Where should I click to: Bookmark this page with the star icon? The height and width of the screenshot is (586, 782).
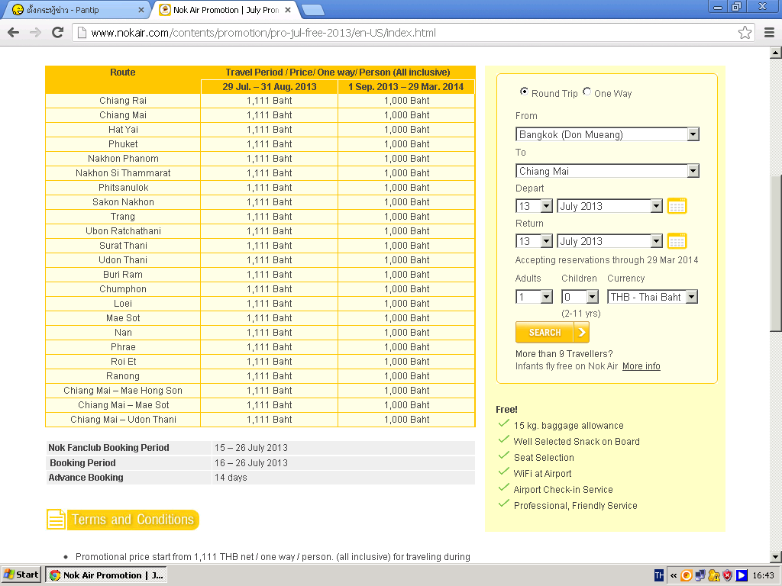745,33
